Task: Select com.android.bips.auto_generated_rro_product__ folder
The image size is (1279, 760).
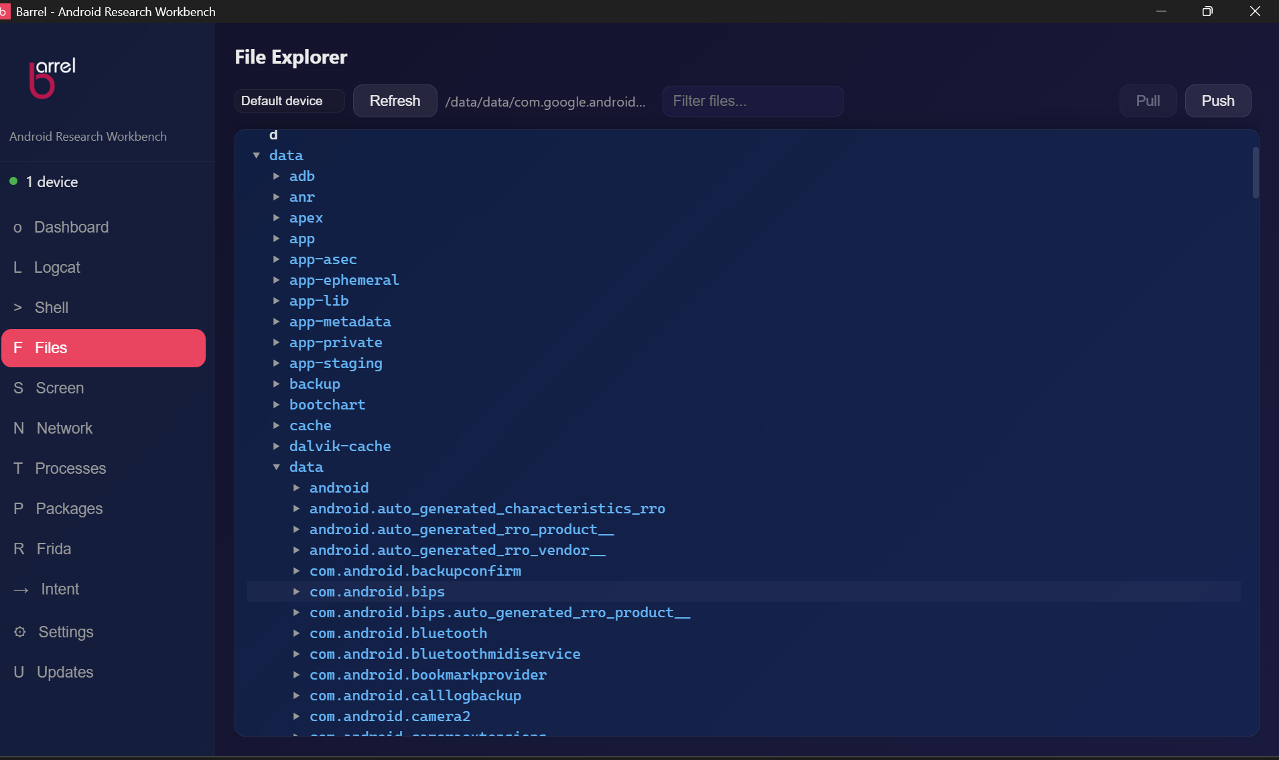Action: click(x=500, y=613)
